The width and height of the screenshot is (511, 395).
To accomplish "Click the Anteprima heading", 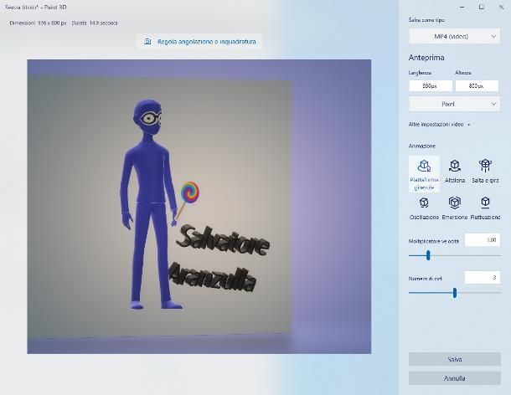I will [426, 58].
